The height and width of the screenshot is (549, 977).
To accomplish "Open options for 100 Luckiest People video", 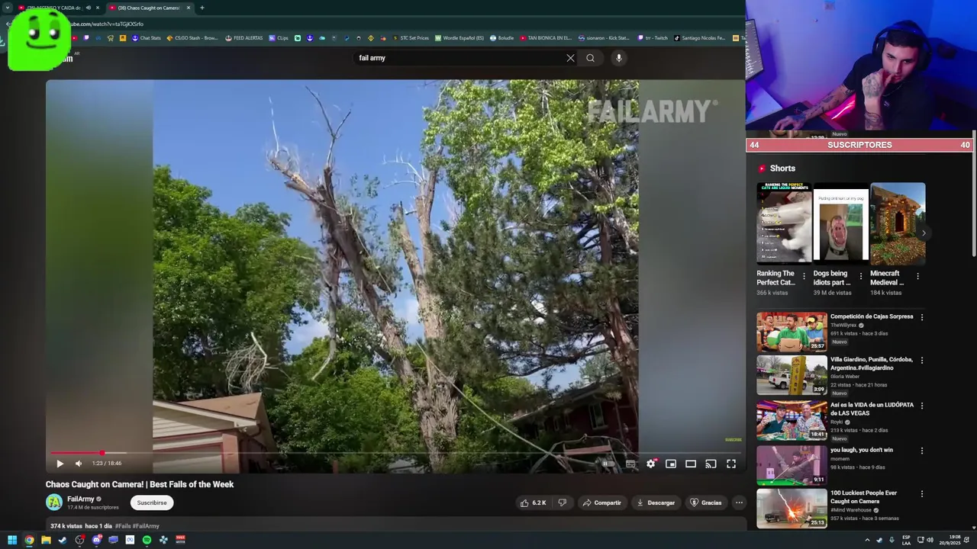I will pyautogui.click(x=921, y=494).
